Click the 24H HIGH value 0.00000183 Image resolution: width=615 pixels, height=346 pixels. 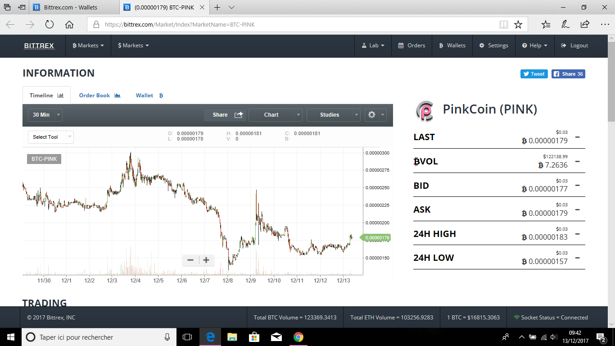pos(545,237)
